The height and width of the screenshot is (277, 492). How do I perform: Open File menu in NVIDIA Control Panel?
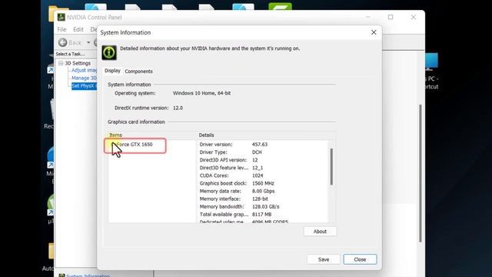coord(61,29)
